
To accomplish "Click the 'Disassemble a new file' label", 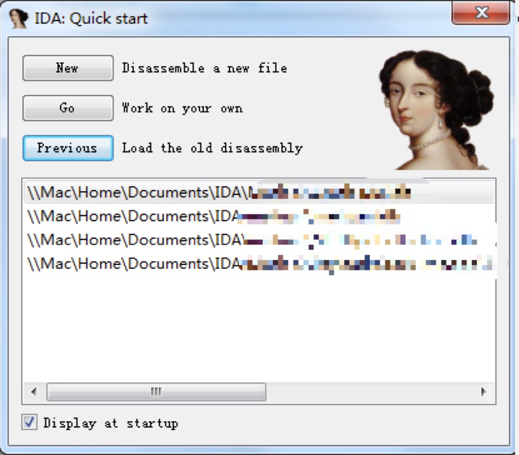I will [x=205, y=68].
